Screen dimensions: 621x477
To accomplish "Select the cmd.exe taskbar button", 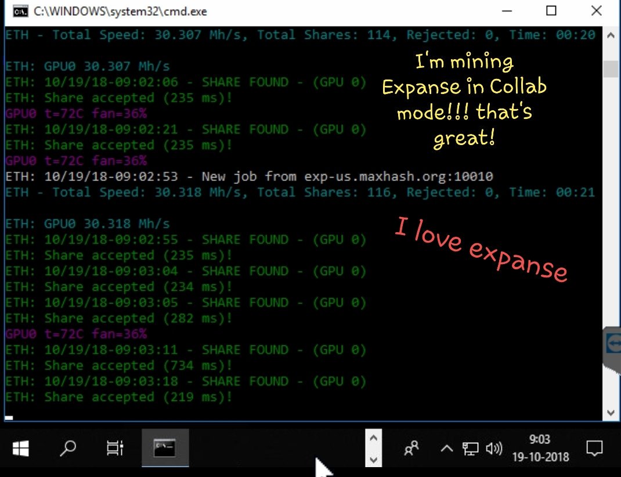I will (165, 448).
